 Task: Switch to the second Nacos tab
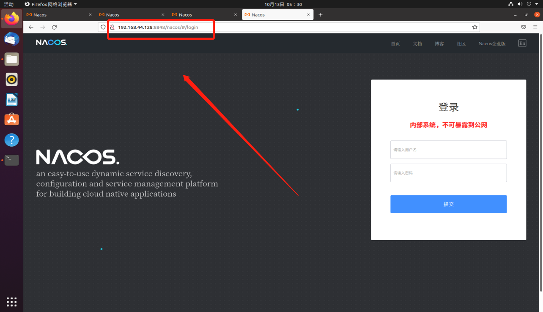pos(132,15)
